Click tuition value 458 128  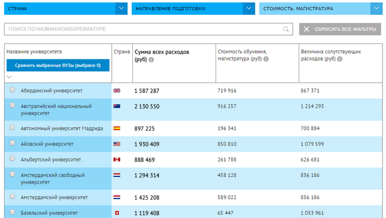227,175
